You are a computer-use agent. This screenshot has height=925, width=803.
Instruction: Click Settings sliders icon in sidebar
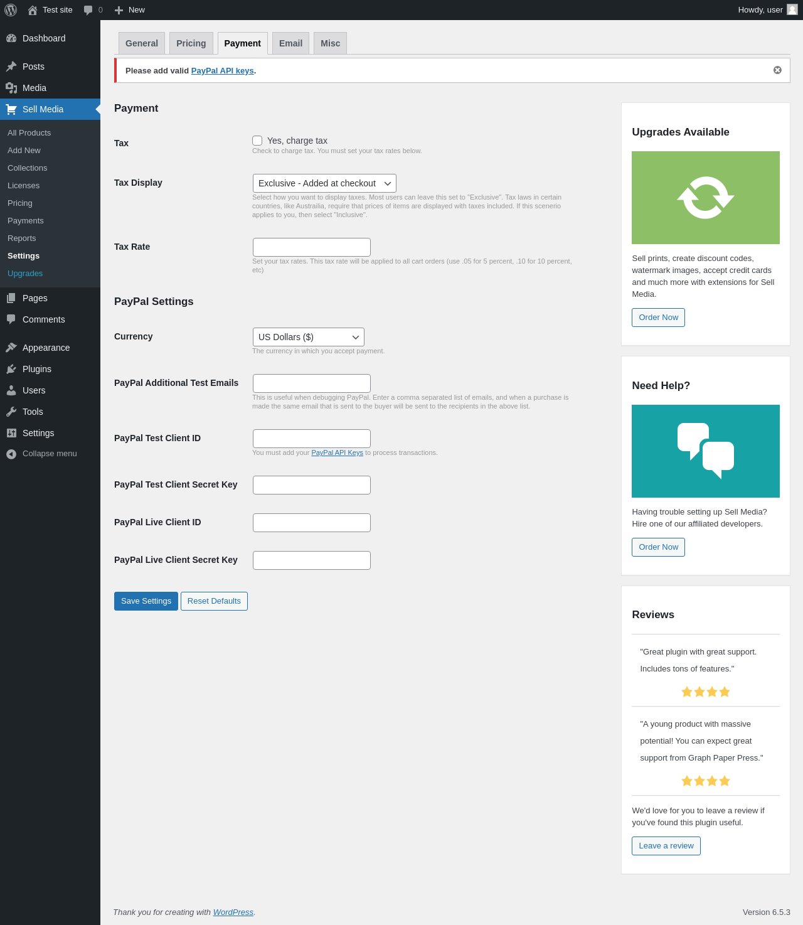pos(11,433)
